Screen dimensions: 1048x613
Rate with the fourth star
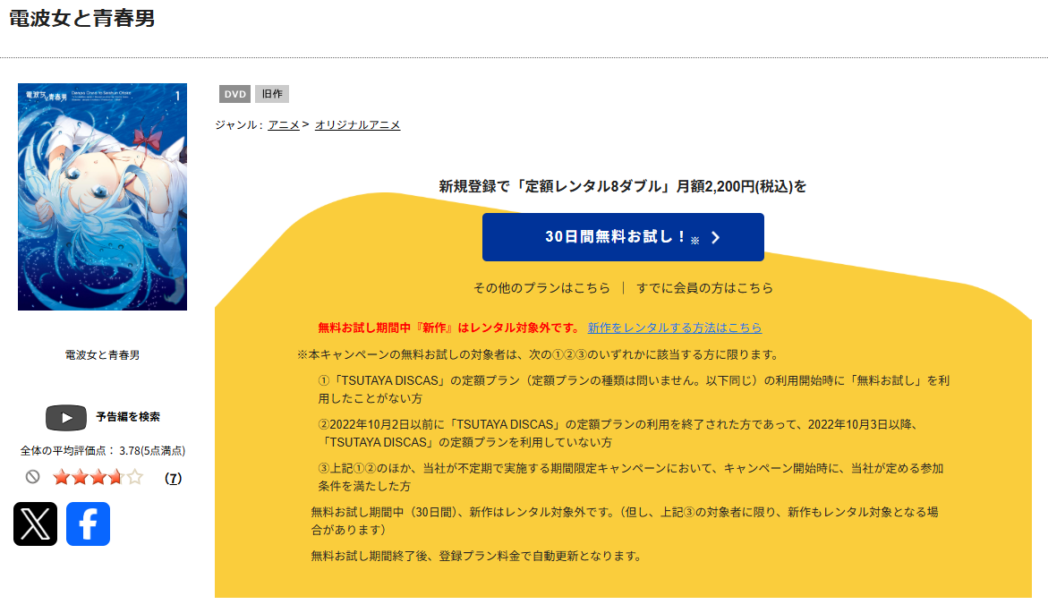[x=116, y=477]
